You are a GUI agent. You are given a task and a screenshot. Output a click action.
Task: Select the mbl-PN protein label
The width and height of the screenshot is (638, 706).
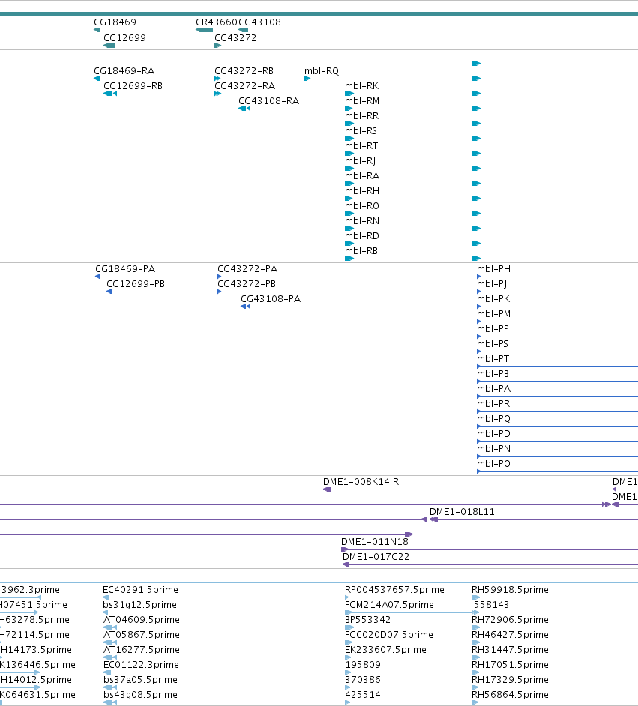493,449
